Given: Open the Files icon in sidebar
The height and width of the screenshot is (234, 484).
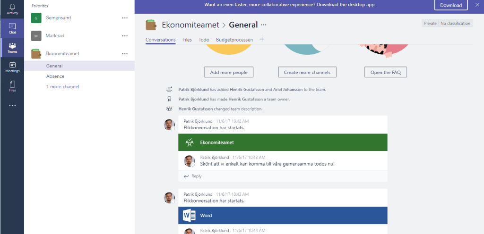Looking at the screenshot, I should coord(12,86).
